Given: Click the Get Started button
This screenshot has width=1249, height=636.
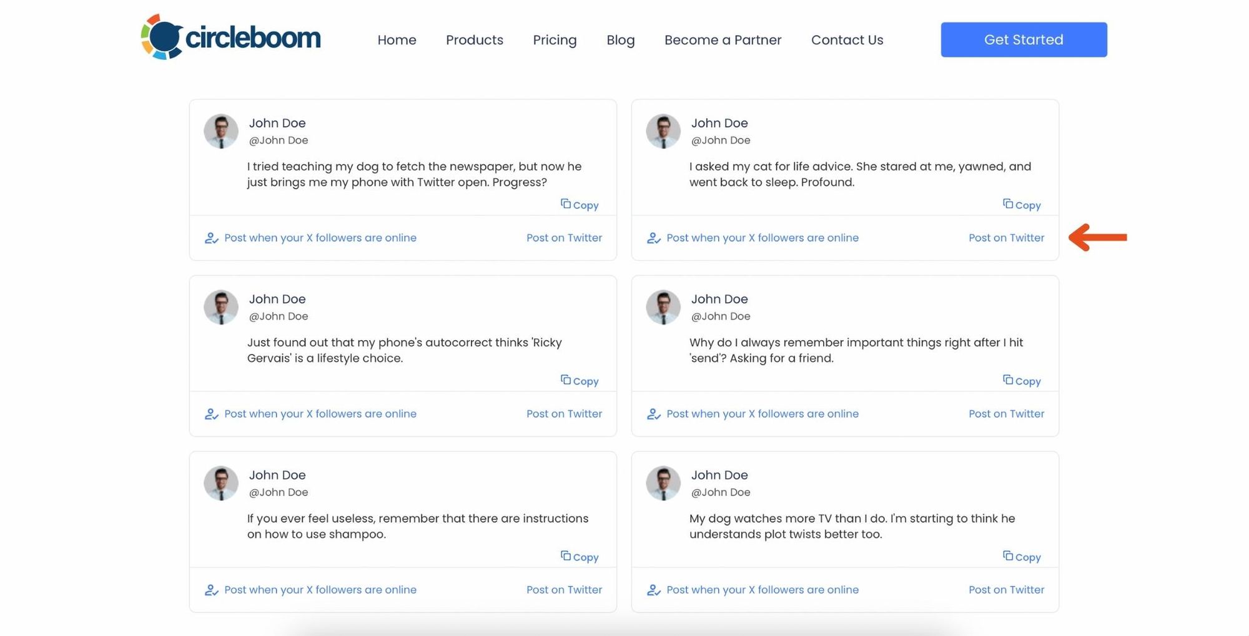Looking at the screenshot, I should tap(1024, 39).
